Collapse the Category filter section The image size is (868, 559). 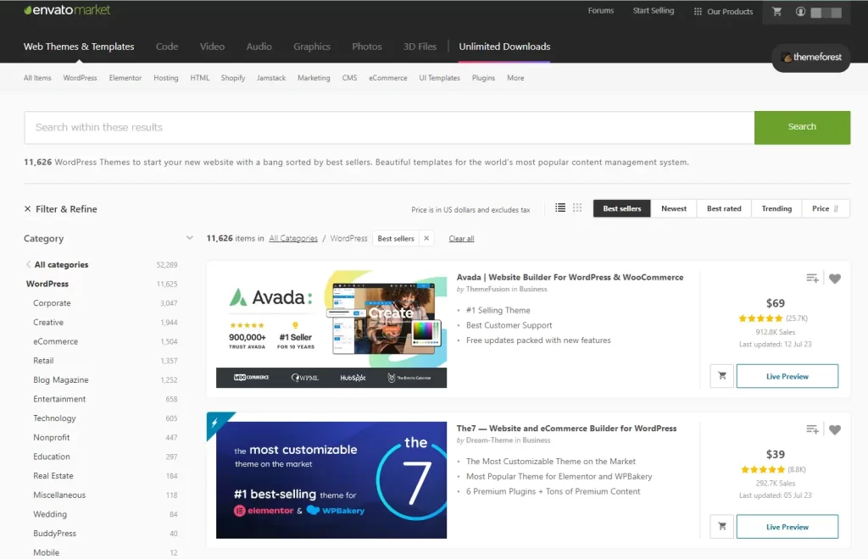coord(189,238)
